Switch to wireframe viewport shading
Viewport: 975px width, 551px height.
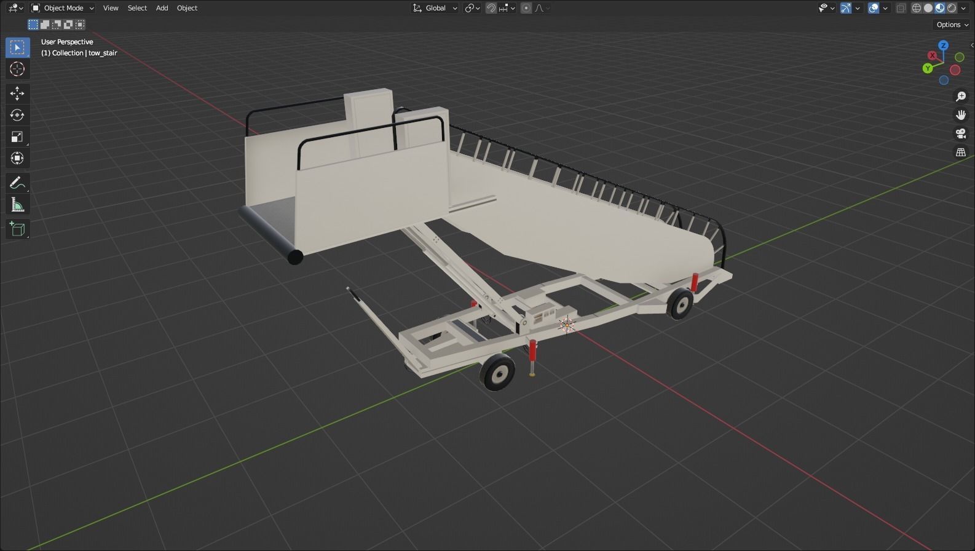tap(917, 8)
